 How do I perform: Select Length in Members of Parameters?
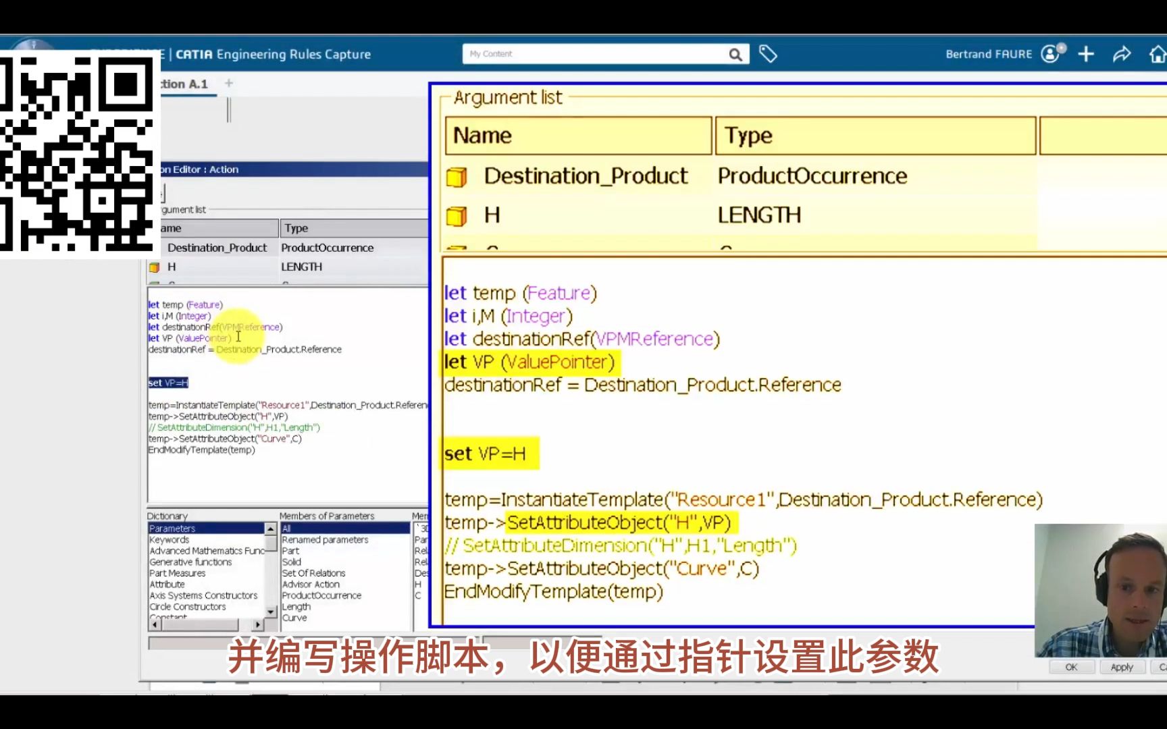coord(296,606)
